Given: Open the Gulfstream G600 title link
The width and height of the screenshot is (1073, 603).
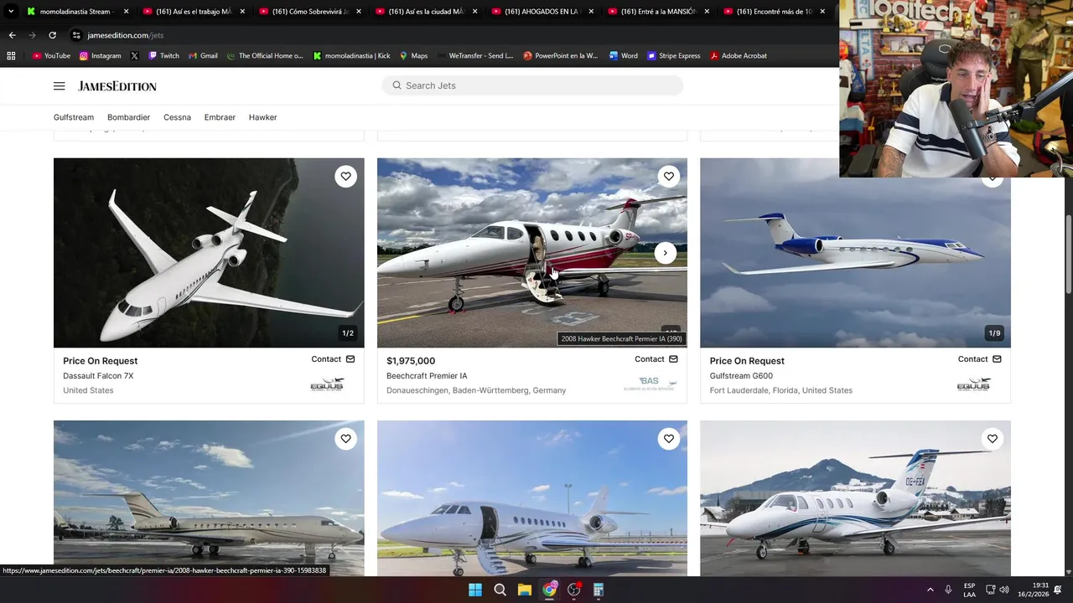Looking at the screenshot, I should coord(741,376).
